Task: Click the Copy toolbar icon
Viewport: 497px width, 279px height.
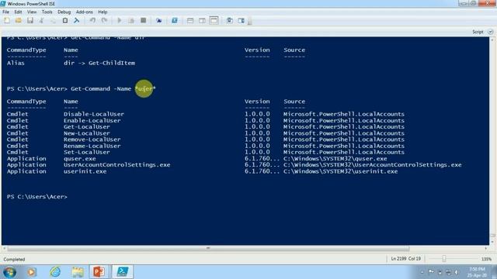Action: [53, 21]
